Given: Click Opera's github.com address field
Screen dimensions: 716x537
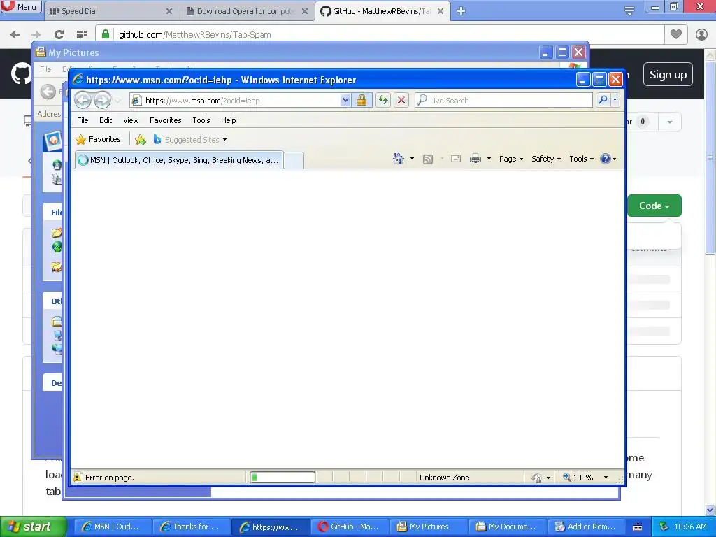Looking at the screenshot, I should [x=380, y=34].
